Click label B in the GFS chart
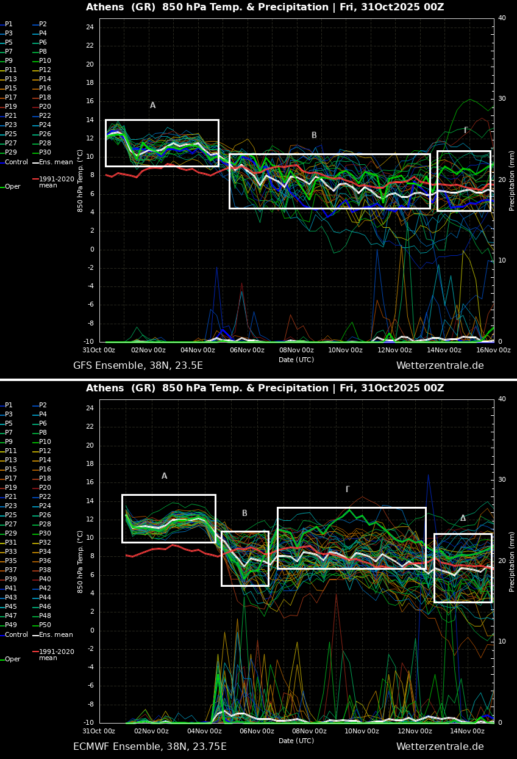The image size is (517, 759). 314,136
